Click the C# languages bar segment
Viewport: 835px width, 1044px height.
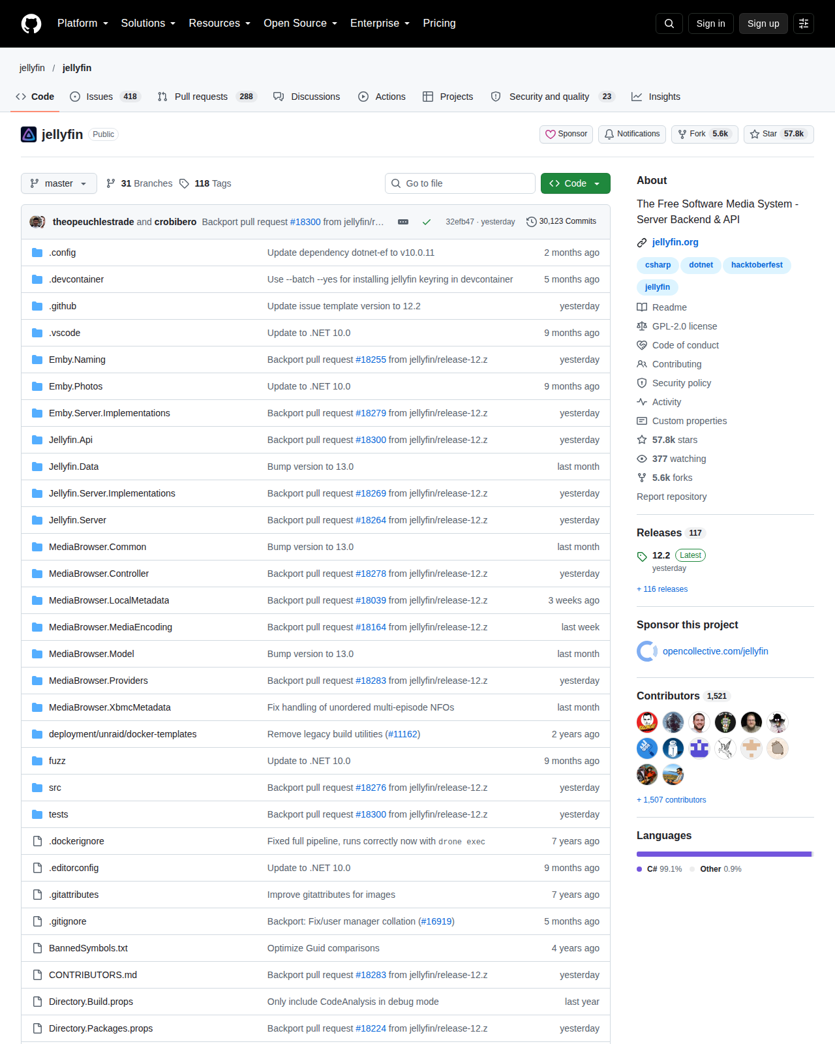click(x=724, y=854)
